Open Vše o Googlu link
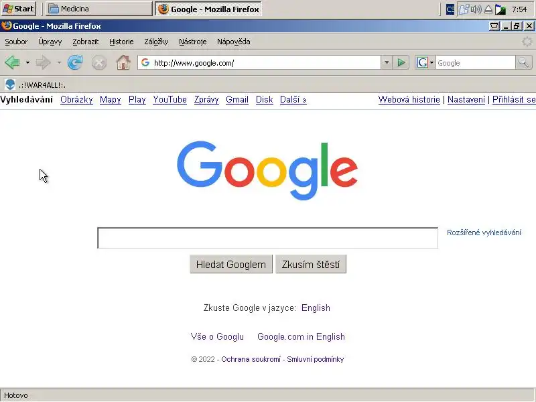Screen dimensions: 536x402 (x=217, y=336)
